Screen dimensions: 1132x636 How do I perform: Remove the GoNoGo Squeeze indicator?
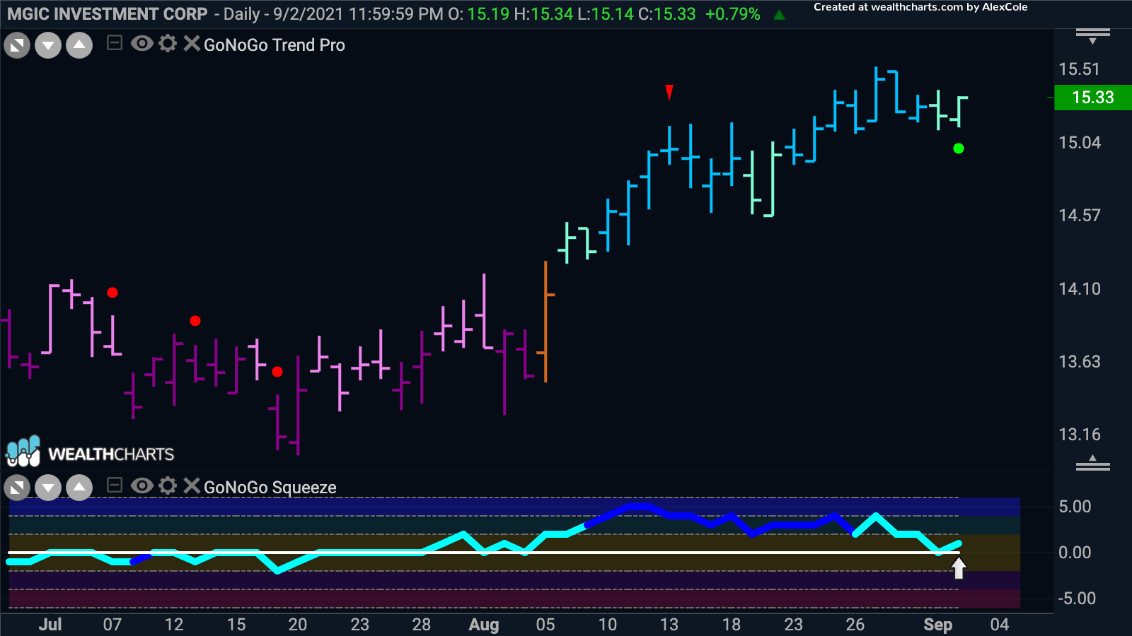191,485
